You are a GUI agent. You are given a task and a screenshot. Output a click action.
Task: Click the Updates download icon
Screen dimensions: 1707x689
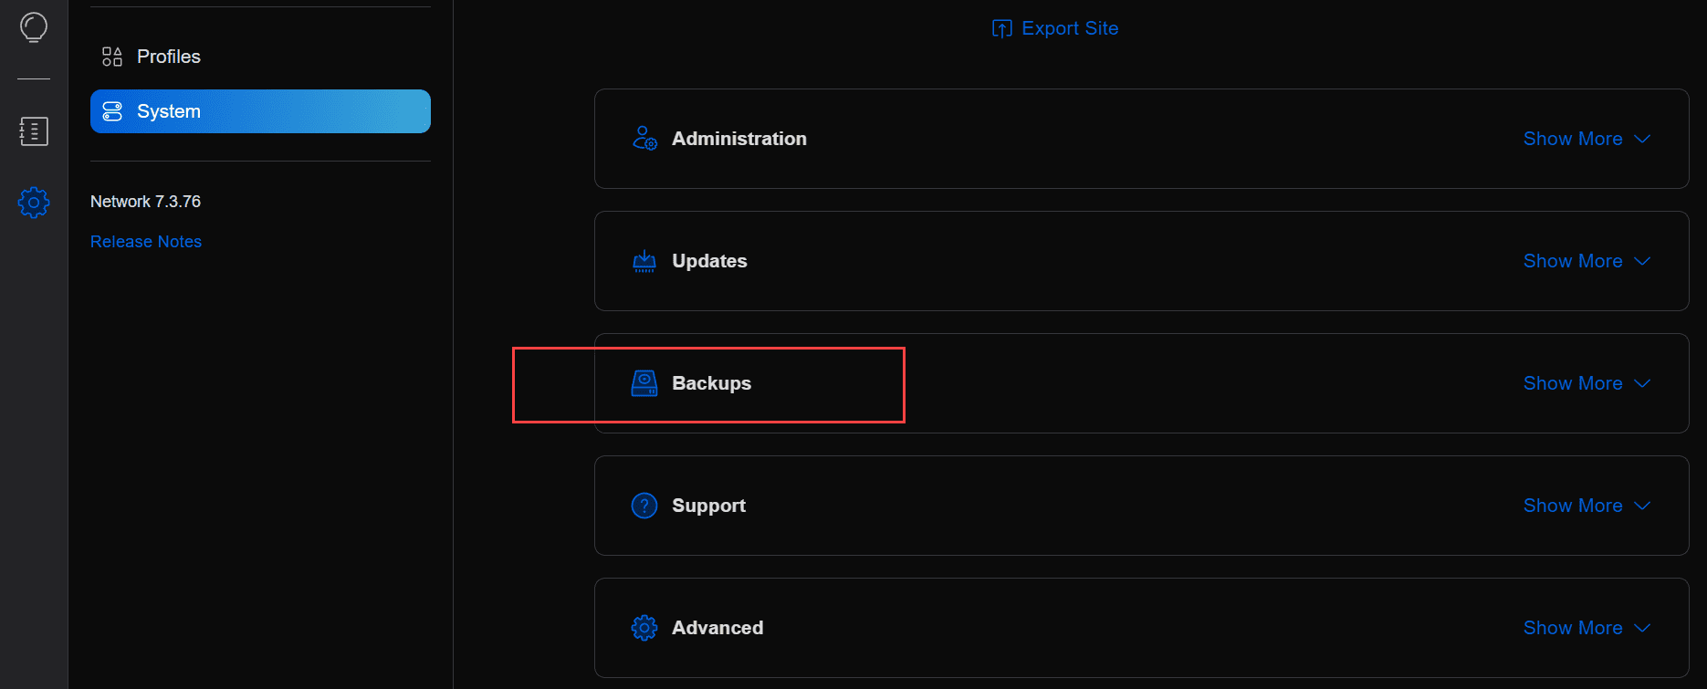(644, 261)
